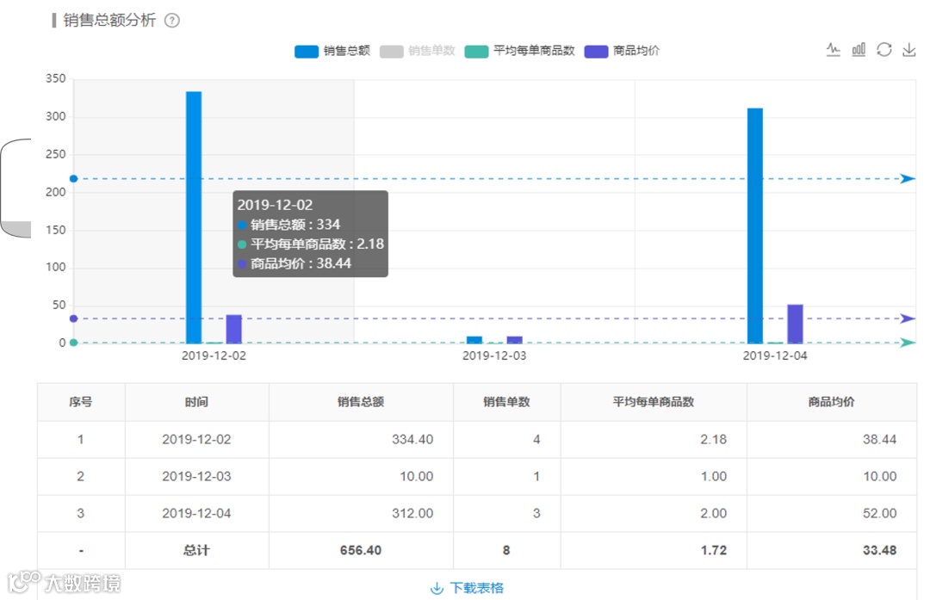
Task: Select the 2019-12-04 purple price bar
Action: click(796, 324)
